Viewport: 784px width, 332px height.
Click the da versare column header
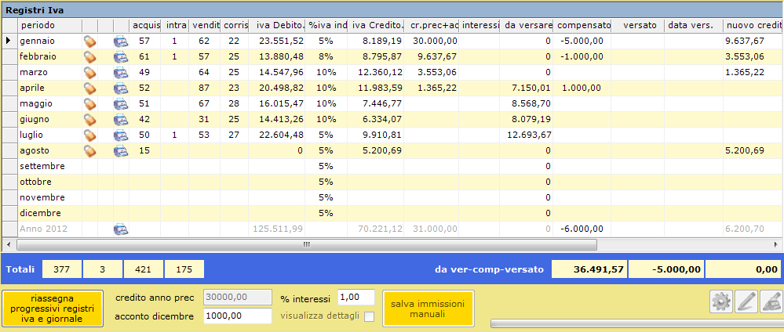pos(527,26)
